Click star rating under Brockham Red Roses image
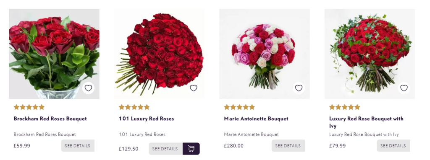The height and width of the screenshot is (160, 430). (x=29, y=107)
